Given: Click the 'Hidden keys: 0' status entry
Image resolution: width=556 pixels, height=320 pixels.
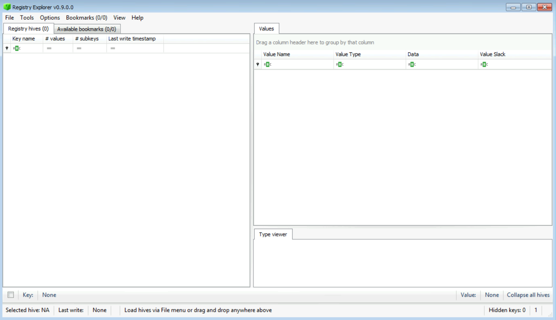Looking at the screenshot, I should 507,310.
